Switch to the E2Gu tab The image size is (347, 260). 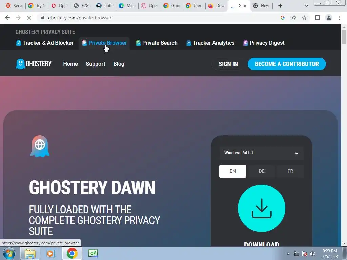tap(82, 6)
